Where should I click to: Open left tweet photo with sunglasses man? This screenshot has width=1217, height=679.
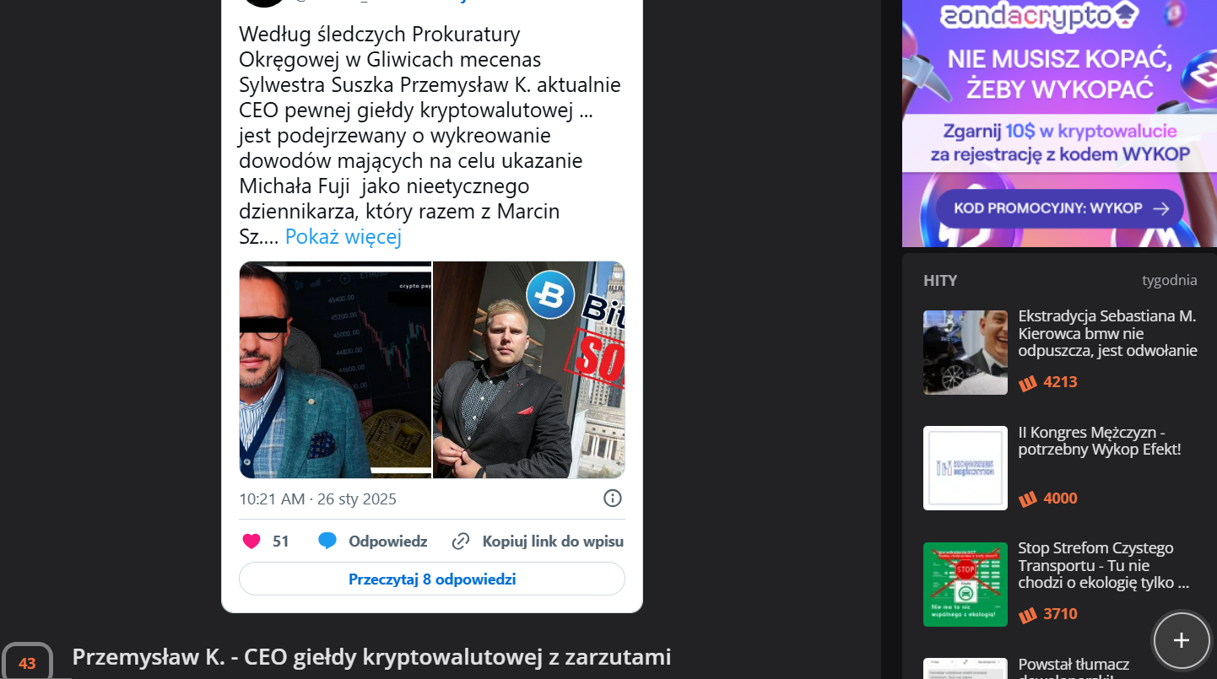pos(335,370)
